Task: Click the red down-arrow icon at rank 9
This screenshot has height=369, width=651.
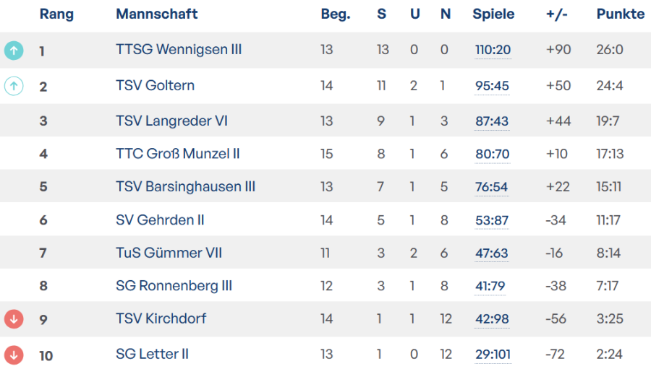Action: pos(14,319)
